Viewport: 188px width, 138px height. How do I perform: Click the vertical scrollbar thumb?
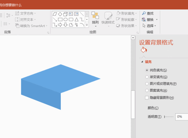(x=133, y=105)
